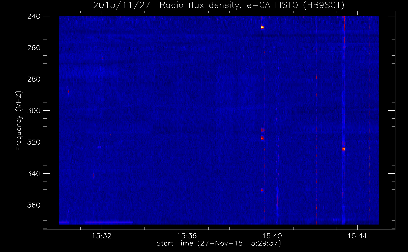This screenshot has height=252, width=408.
Task: Click the 320 frequency tick label
Action: point(34,142)
